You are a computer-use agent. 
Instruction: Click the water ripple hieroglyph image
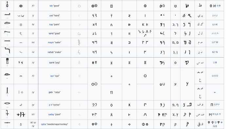coord(7,41)
